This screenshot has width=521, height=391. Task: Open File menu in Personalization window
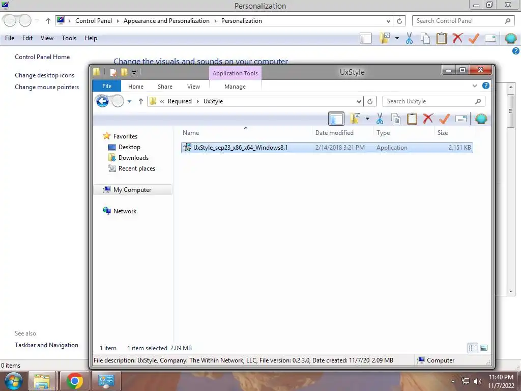coord(10,38)
